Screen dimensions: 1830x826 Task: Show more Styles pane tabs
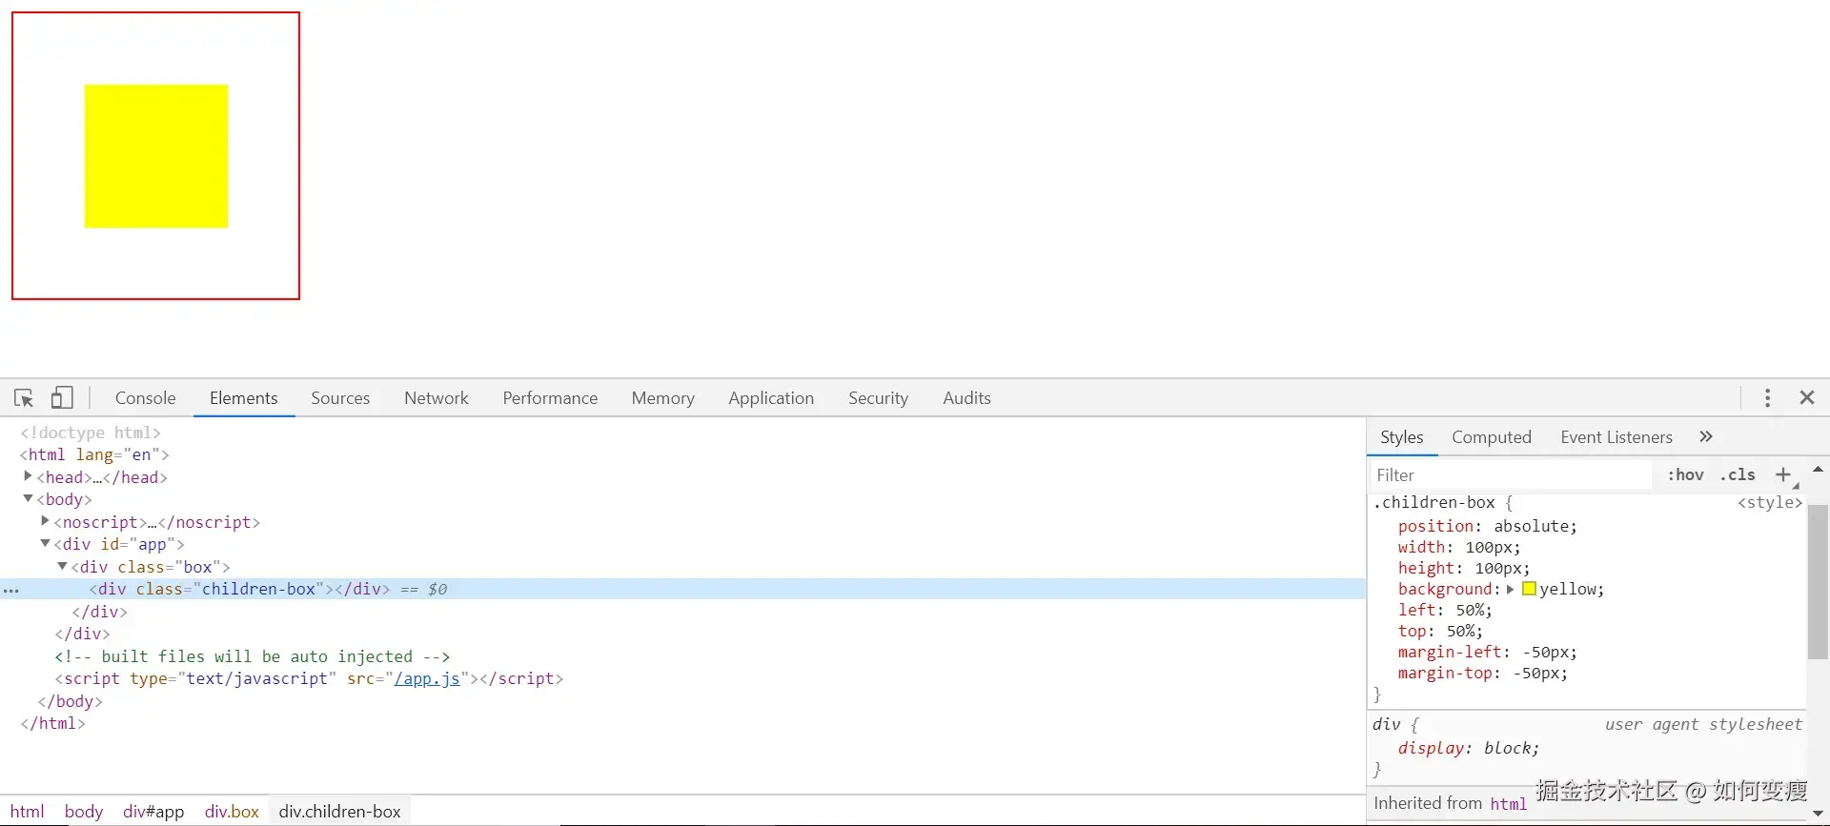[1706, 436]
